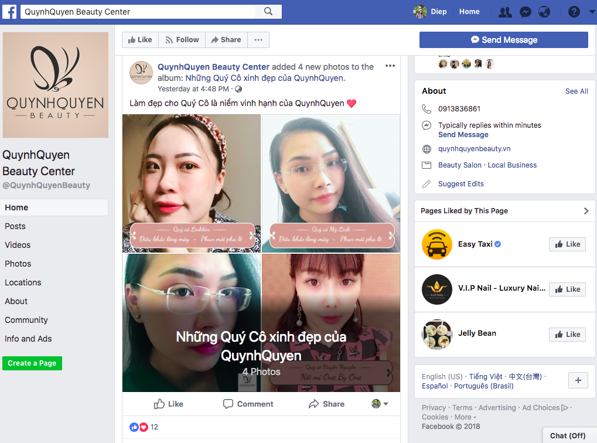Share the page using top Share button
Image resolution: width=597 pixels, height=443 pixels.
pos(226,40)
